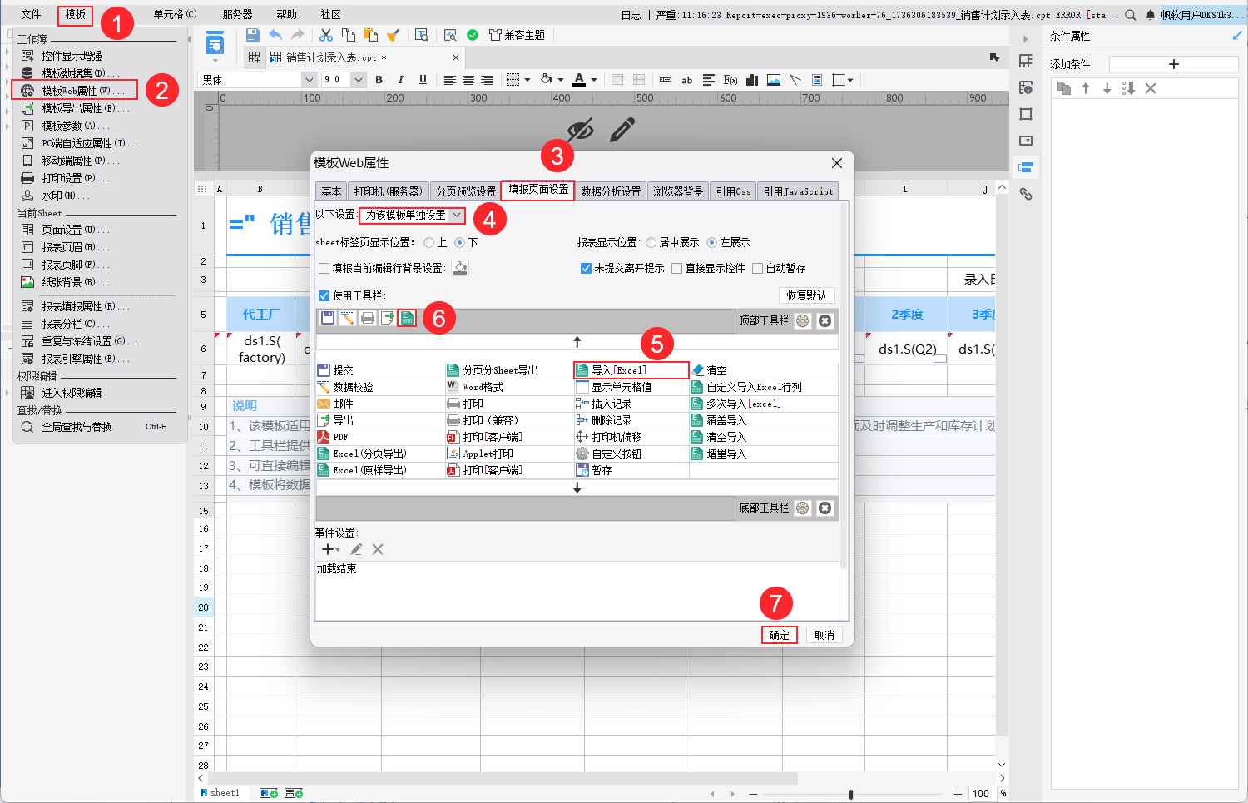The image size is (1248, 803).
Task: Click the printer icon in top toolbar row
Action: (x=368, y=318)
